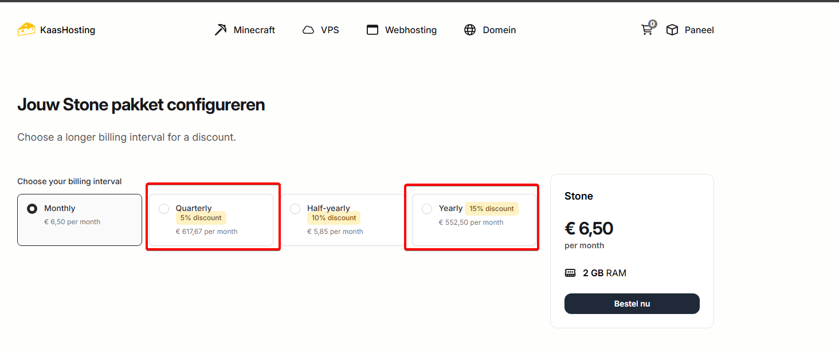
Task: Click the Domein globe icon
Action: pyautogui.click(x=470, y=30)
